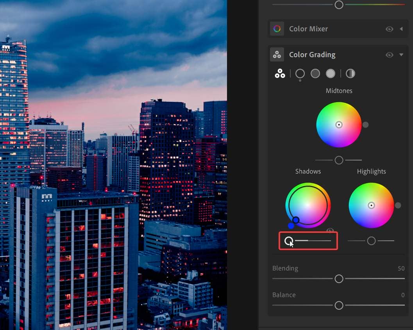Click the Color Mixer panel icon

277,29
